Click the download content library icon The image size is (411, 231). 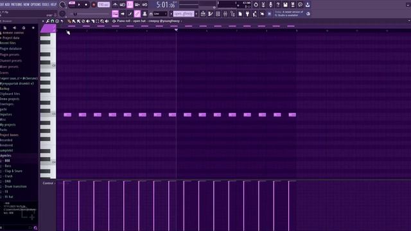pos(308,4)
